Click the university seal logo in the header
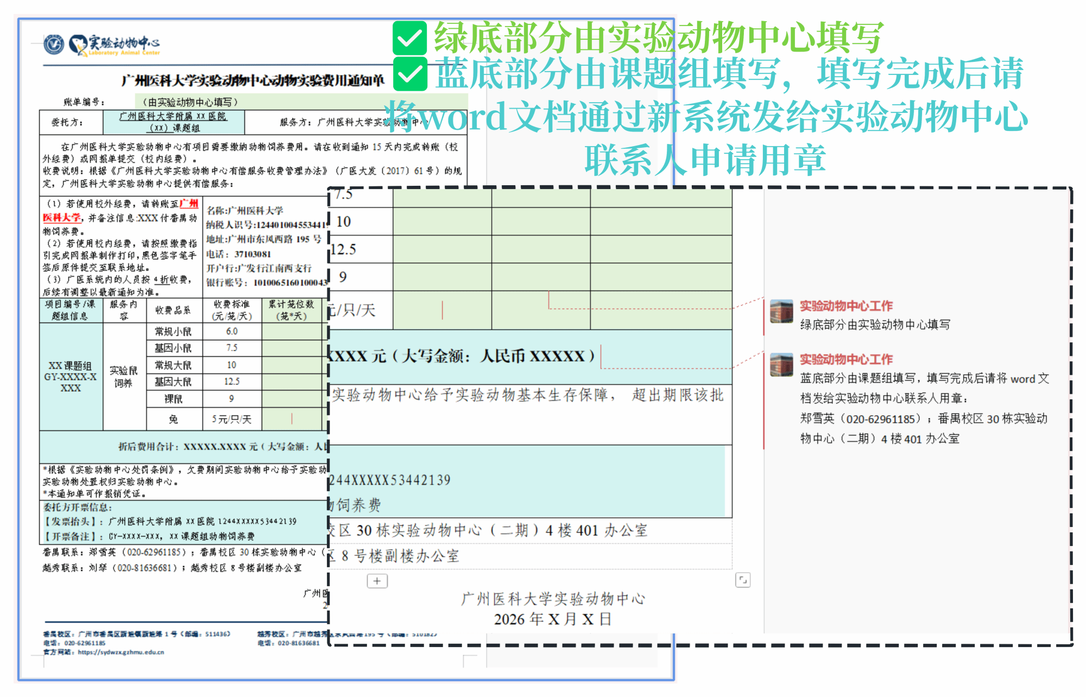 [x=54, y=44]
